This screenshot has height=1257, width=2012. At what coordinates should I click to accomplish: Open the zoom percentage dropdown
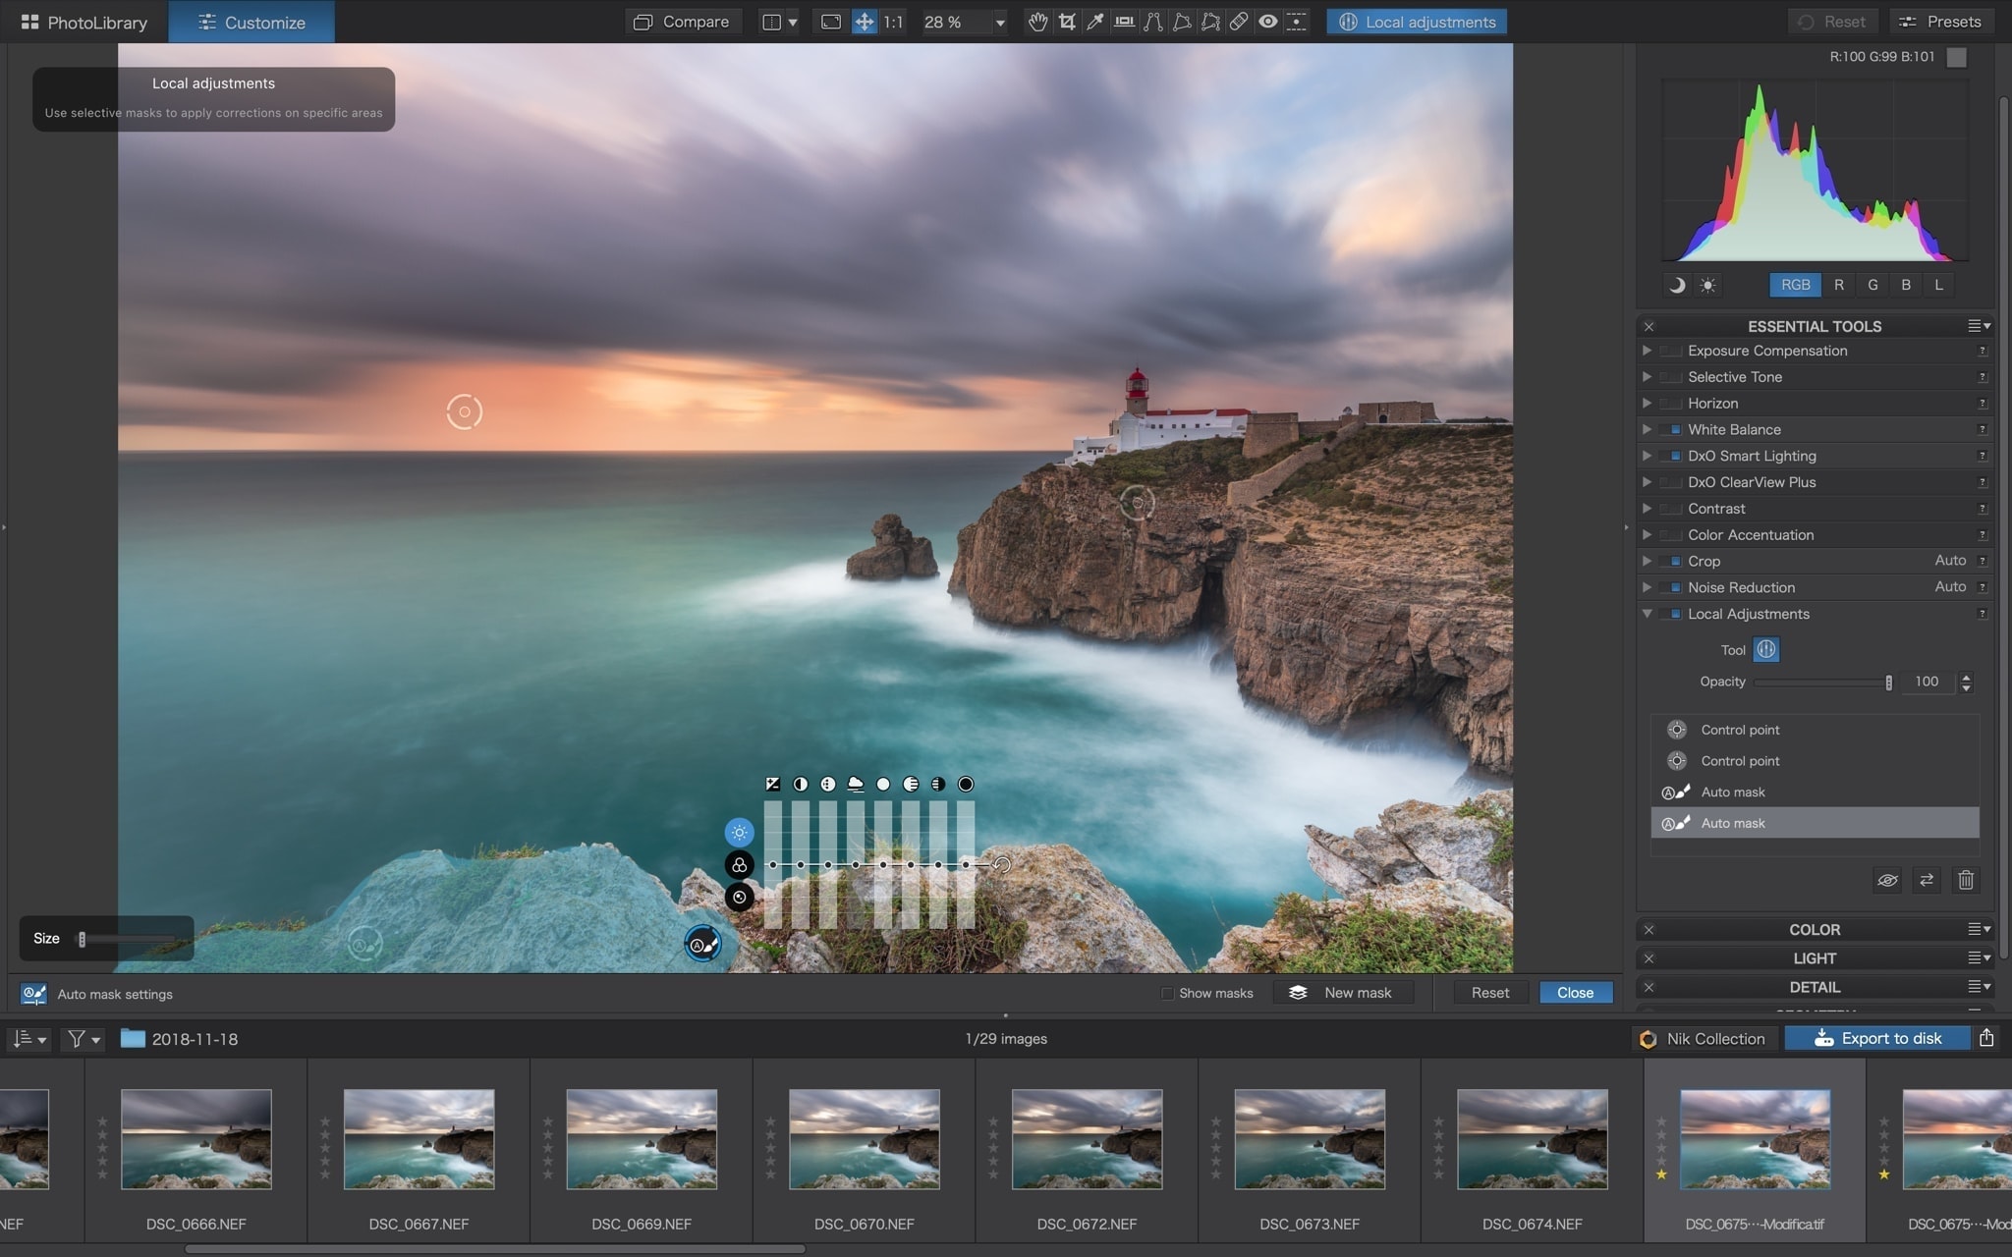click(1000, 22)
